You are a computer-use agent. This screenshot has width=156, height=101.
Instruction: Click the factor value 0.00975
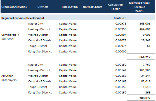(x=121, y=24)
